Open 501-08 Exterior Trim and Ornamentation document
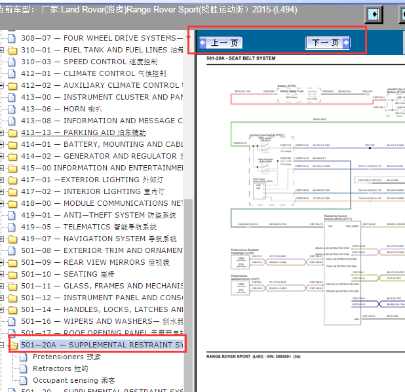The height and width of the screenshot is (392, 405). pos(102,250)
